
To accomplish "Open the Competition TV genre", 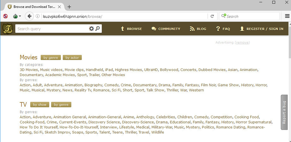I will point(221,117).
